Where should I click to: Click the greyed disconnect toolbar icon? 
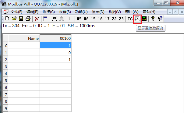(62, 19)
